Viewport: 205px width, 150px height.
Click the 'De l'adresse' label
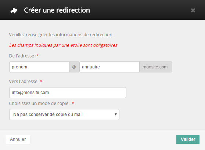(x=22, y=56)
